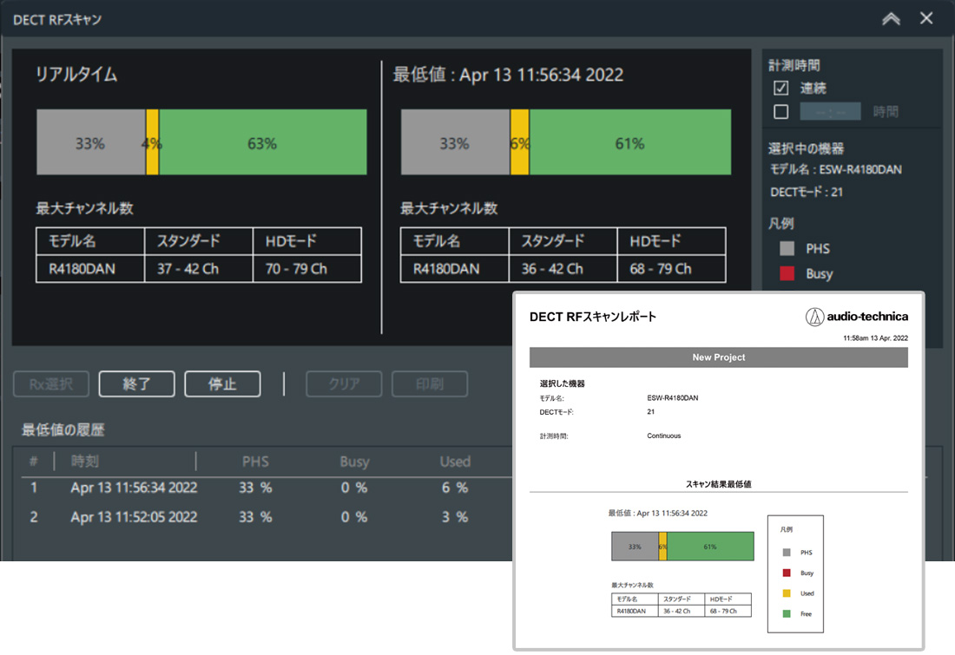Click the リアルタイム heading
Viewport: 955px width, 655px height.
[x=76, y=75]
